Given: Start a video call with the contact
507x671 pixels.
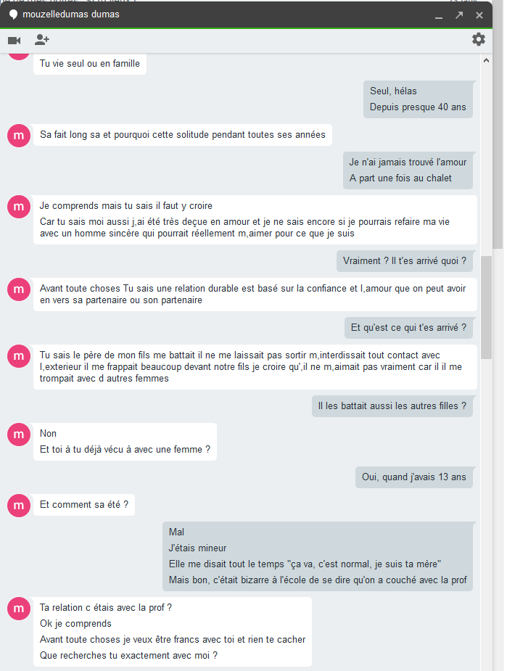Looking at the screenshot, I should [14, 40].
